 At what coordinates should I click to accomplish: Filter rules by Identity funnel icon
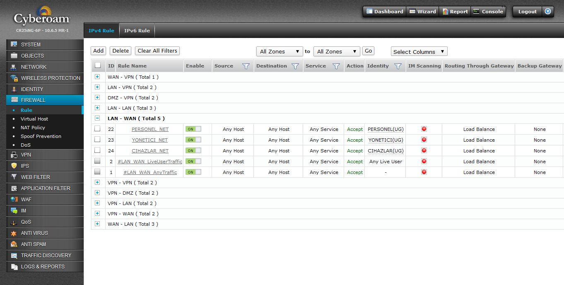398,66
